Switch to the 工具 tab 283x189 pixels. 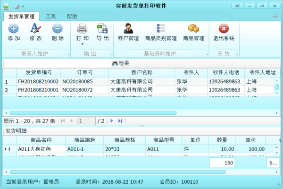click(x=50, y=16)
